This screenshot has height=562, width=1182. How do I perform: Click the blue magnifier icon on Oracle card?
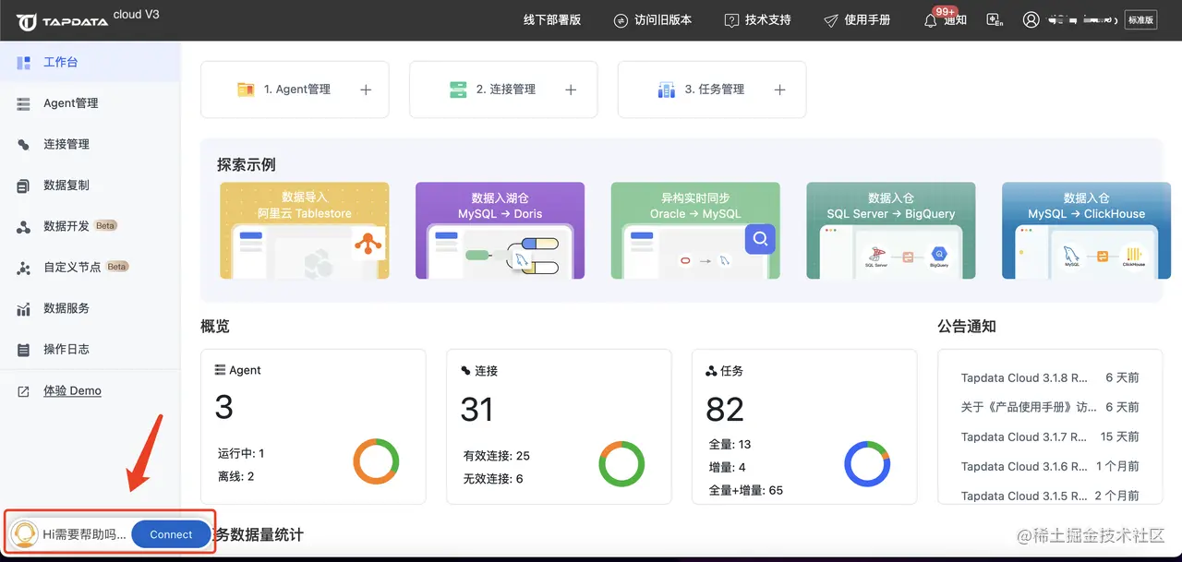760,239
